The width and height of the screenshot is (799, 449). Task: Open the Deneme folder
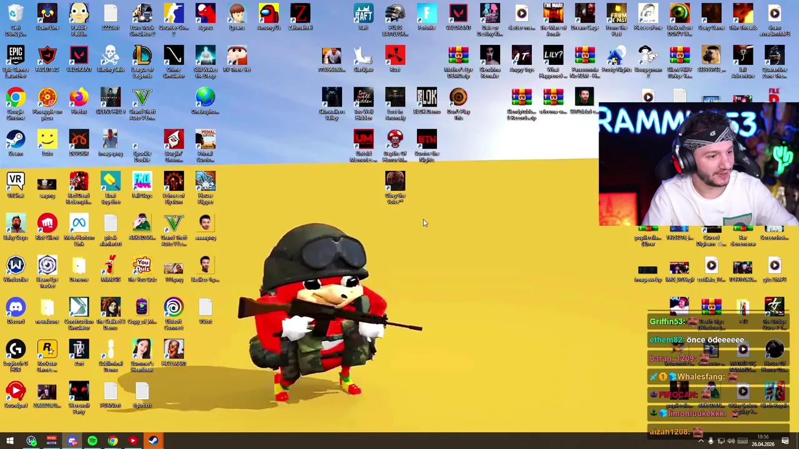79,269
